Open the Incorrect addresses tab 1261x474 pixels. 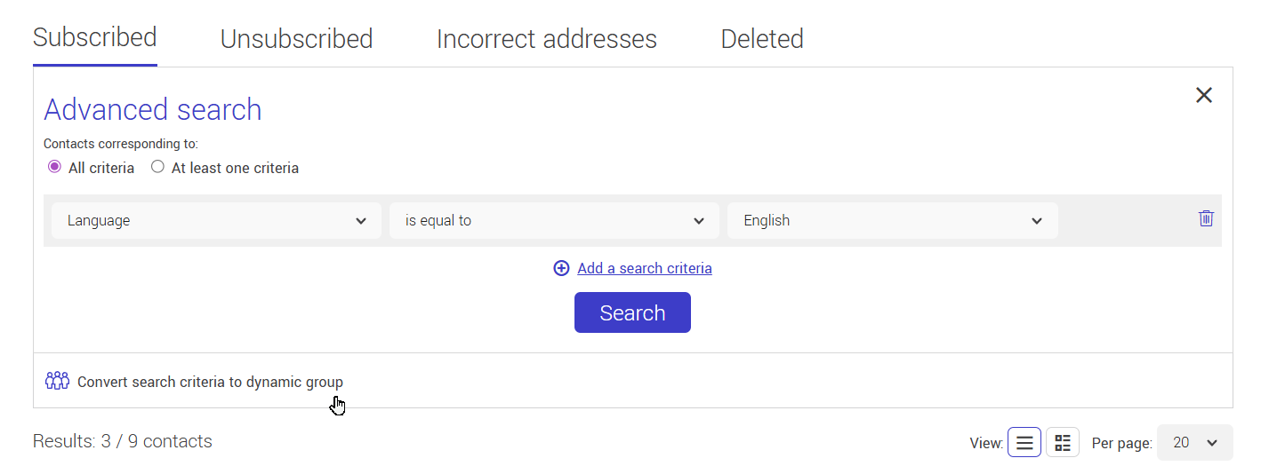coord(547,39)
